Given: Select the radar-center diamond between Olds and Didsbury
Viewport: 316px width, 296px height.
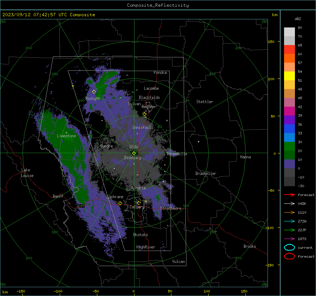Looking at the screenshot, I should [x=134, y=153].
